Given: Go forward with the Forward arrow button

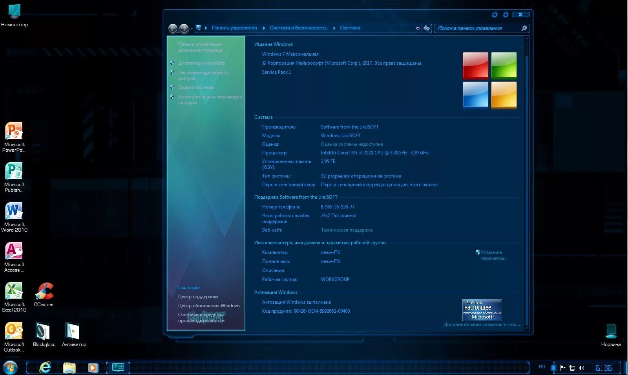Looking at the screenshot, I should [184, 28].
